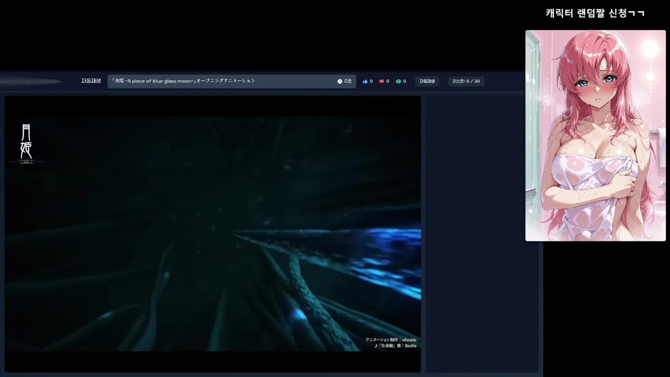Click the video title field 月姫 A piece of blue glass moon
Viewport: 670px width, 377px height.
[x=231, y=81]
